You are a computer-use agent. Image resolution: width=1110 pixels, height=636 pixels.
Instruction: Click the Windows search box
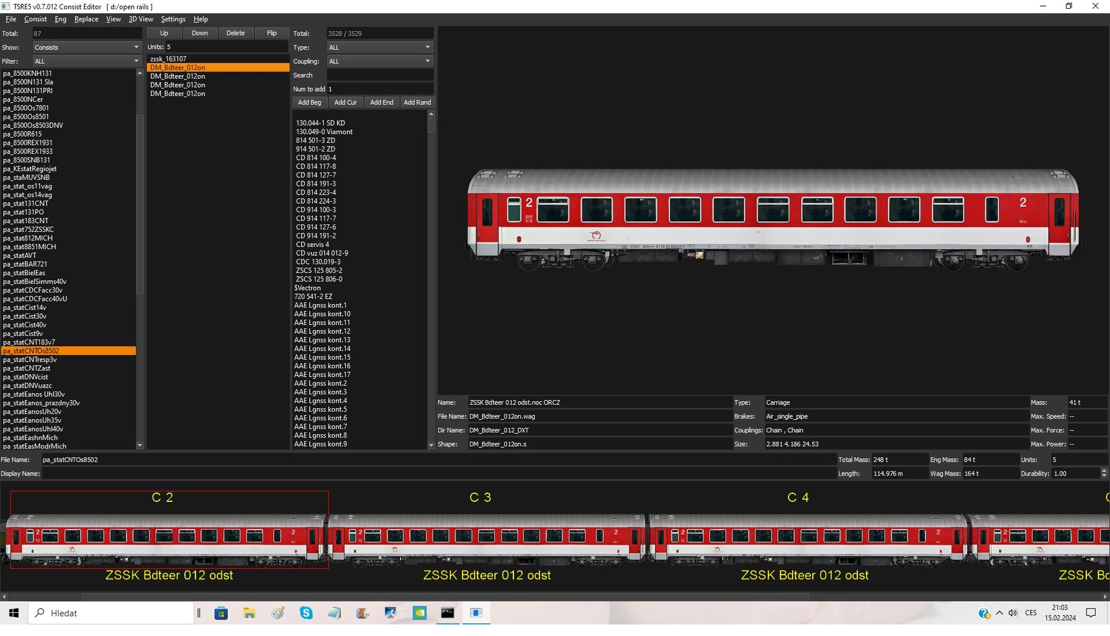tap(111, 613)
